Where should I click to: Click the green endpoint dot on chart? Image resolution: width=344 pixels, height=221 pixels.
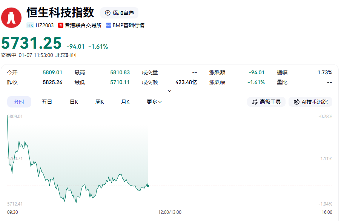[x=147, y=186]
